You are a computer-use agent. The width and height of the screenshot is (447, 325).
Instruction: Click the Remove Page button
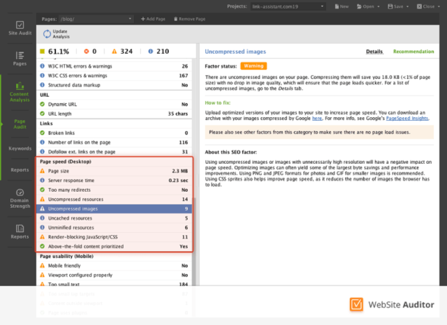point(189,19)
